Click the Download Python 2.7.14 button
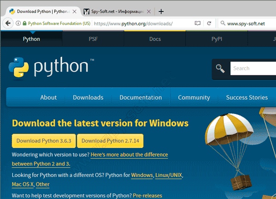 [110, 141]
